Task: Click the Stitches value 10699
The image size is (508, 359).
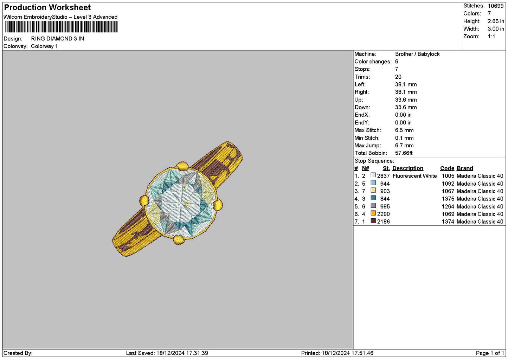Action: (x=495, y=6)
